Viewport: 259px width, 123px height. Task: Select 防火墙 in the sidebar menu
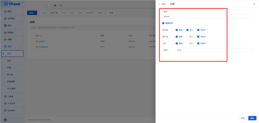[x=10, y=75]
